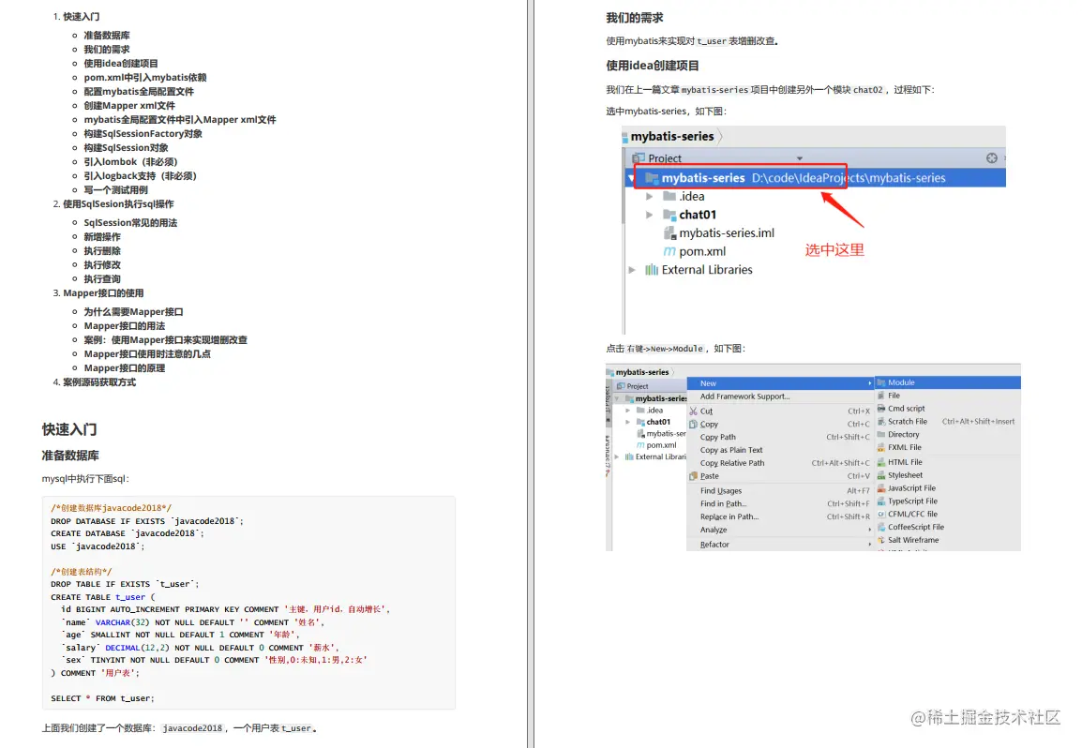Click the large mybatis-series breadcrumb title
The height and width of the screenshot is (748, 1082).
672,137
